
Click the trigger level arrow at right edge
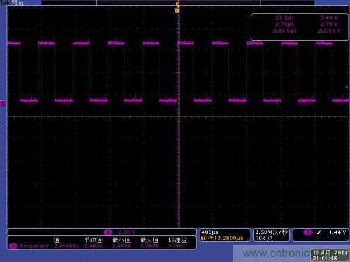point(347,87)
